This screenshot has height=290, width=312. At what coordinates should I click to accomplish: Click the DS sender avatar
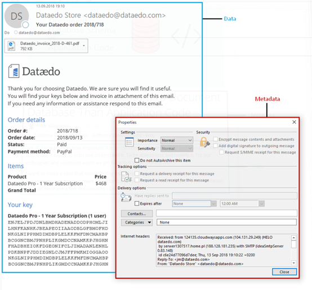tap(17, 16)
